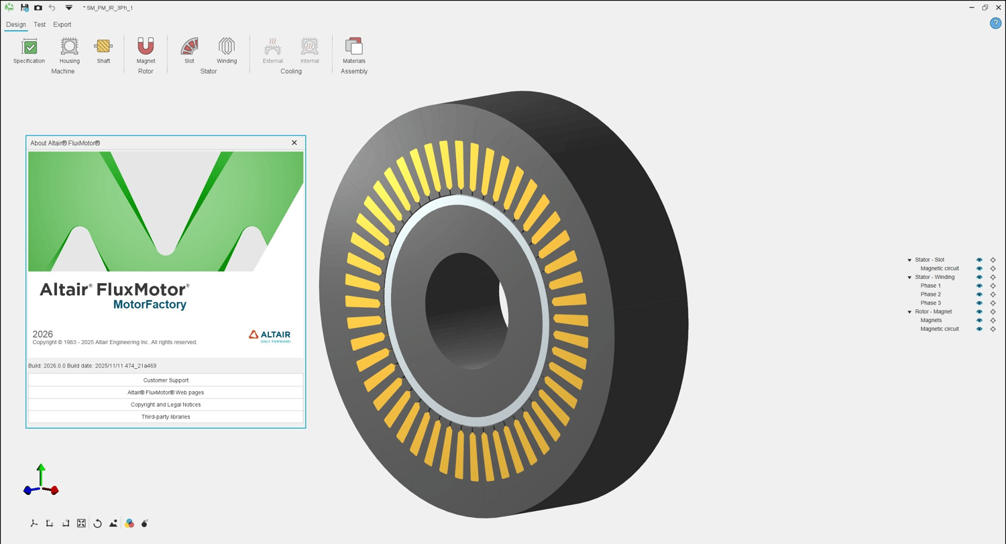1006x544 pixels.
Task: Switch to the Test tab
Action: click(x=40, y=25)
